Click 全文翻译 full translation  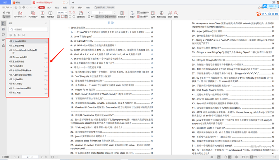(142, 17)
